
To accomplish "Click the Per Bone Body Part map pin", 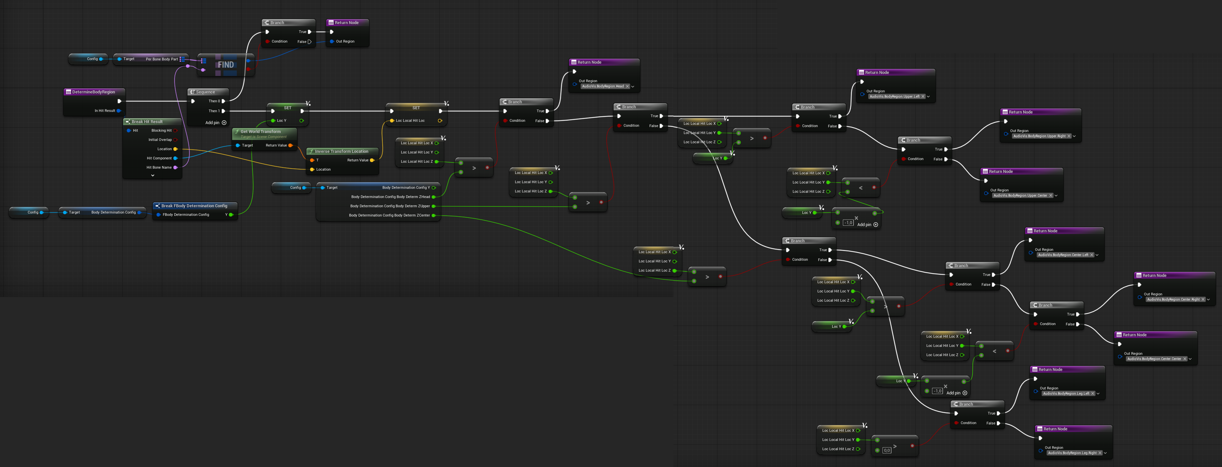I will [182, 59].
